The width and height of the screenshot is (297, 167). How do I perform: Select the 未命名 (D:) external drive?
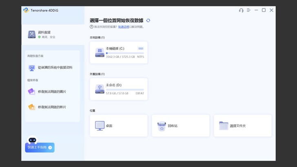118,89
